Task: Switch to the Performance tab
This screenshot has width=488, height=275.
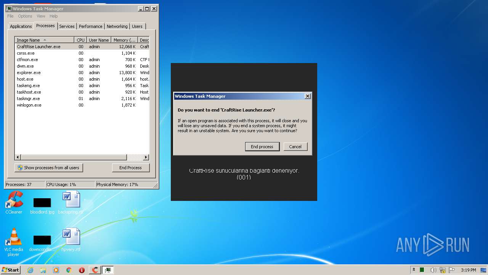Action: click(x=90, y=26)
